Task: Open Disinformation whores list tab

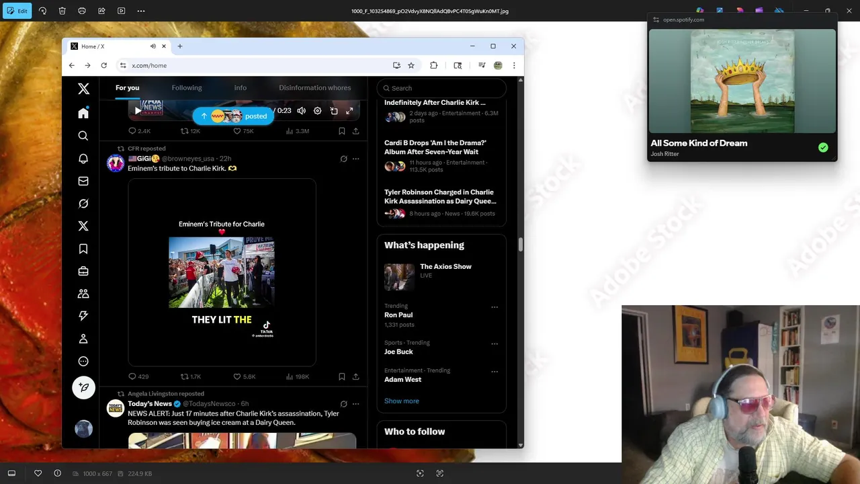Action: [x=315, y=87]
